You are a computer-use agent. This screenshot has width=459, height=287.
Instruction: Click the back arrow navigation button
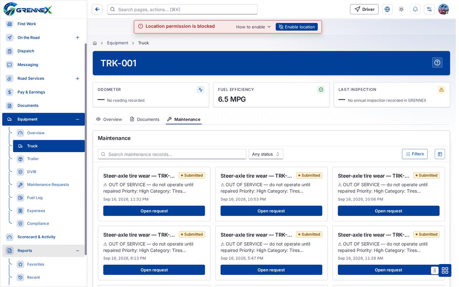click(97, 9)
